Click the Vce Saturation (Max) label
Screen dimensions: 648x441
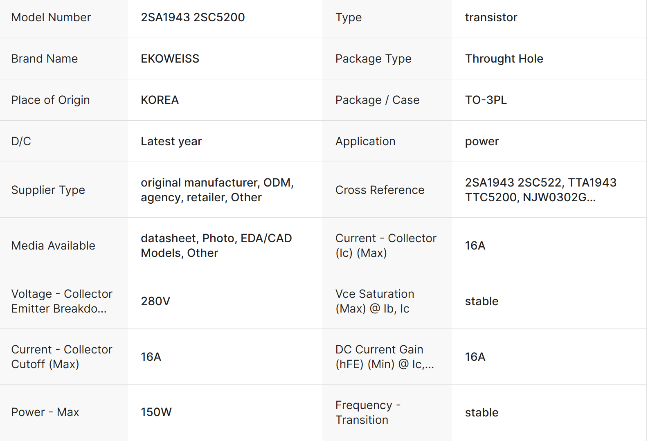click(x=374, y=301)
